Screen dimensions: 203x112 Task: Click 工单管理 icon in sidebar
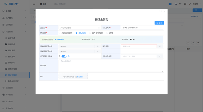tap(4, 95)
